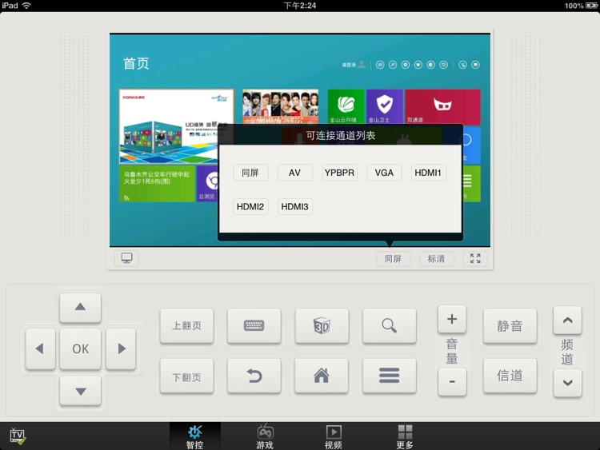Image resolution: width=600 pixels, height=450 pixels.
Task: Click the 下翻页 page down button
Action: 186,376
